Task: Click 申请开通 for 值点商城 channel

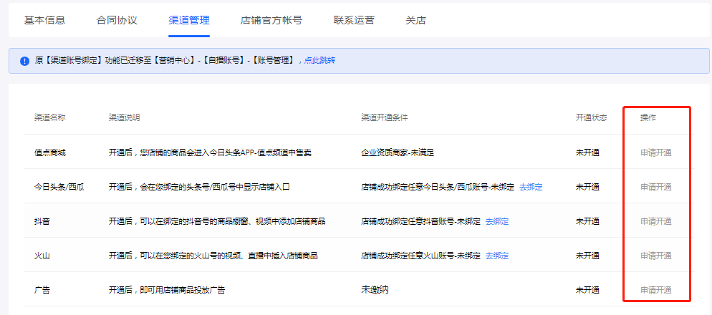Action: click(x=656, y=152)
